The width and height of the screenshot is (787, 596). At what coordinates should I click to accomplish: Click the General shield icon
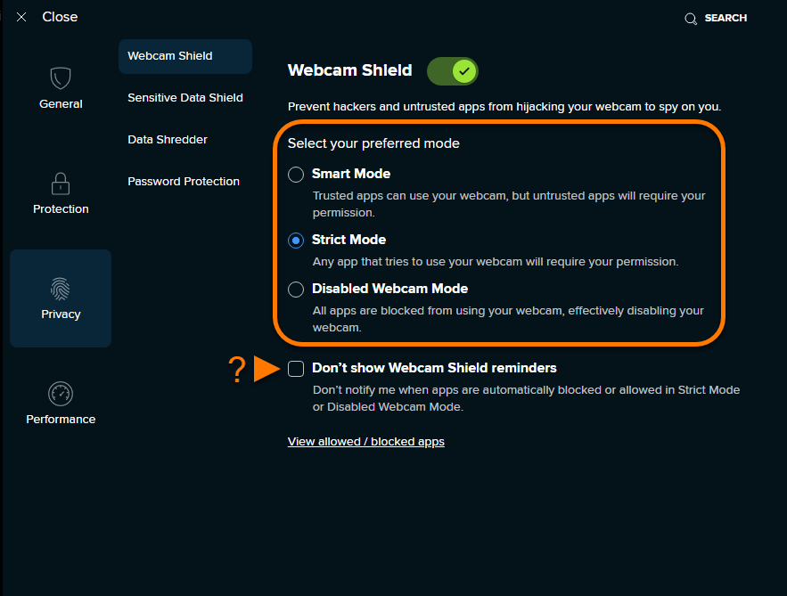coord(61,78)
